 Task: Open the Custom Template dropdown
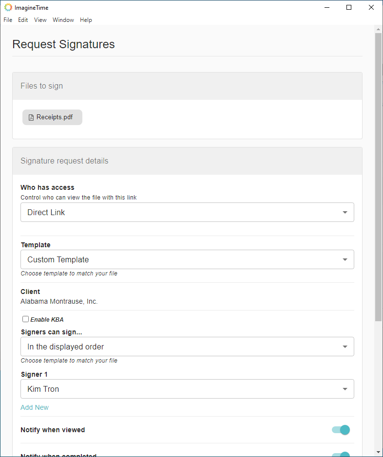click(187, 260)
